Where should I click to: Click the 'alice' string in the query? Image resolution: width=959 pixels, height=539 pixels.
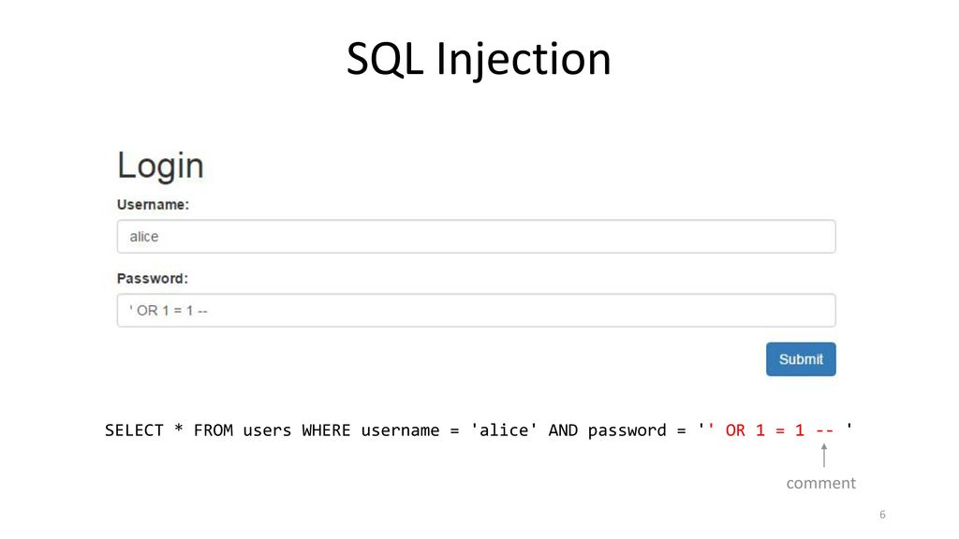pyautogui.click(x=504, y=430)
